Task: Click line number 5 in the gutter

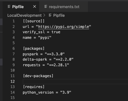Action: coord(14,43)
